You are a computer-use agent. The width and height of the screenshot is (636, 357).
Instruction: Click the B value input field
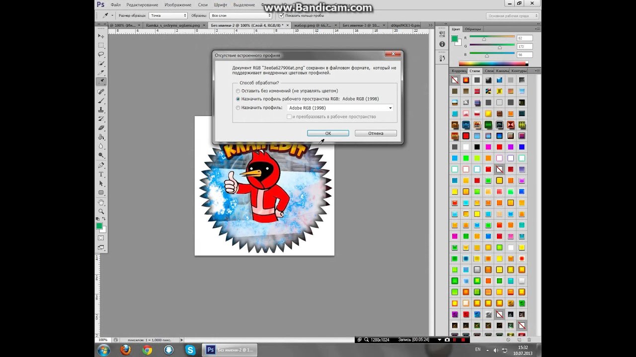coord(524,55)
